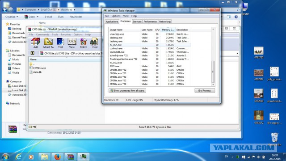Show hidden tray icons arrow

click(x=232, y=157)
